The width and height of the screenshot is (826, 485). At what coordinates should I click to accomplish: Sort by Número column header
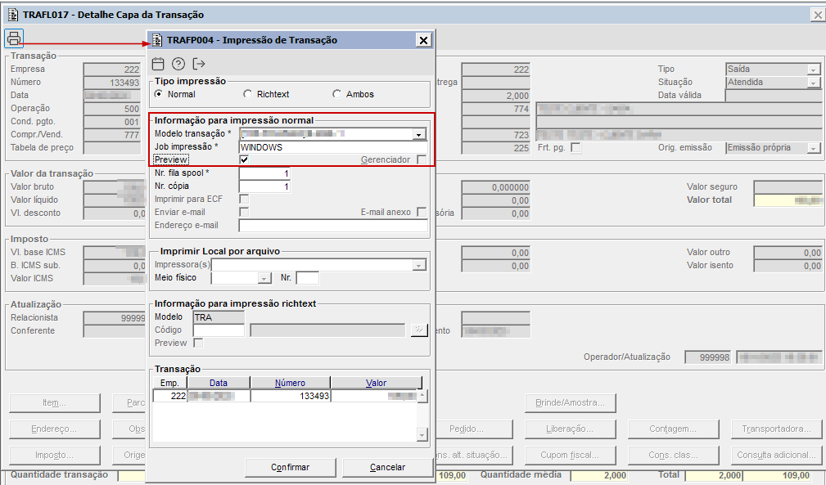(x=291, y=383)
